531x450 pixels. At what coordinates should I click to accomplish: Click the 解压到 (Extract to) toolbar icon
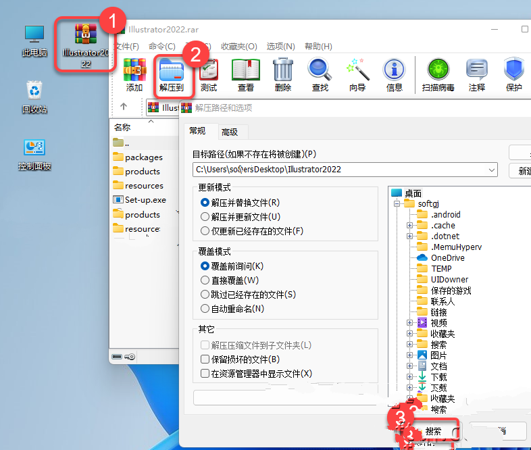[x=172, y=75]
